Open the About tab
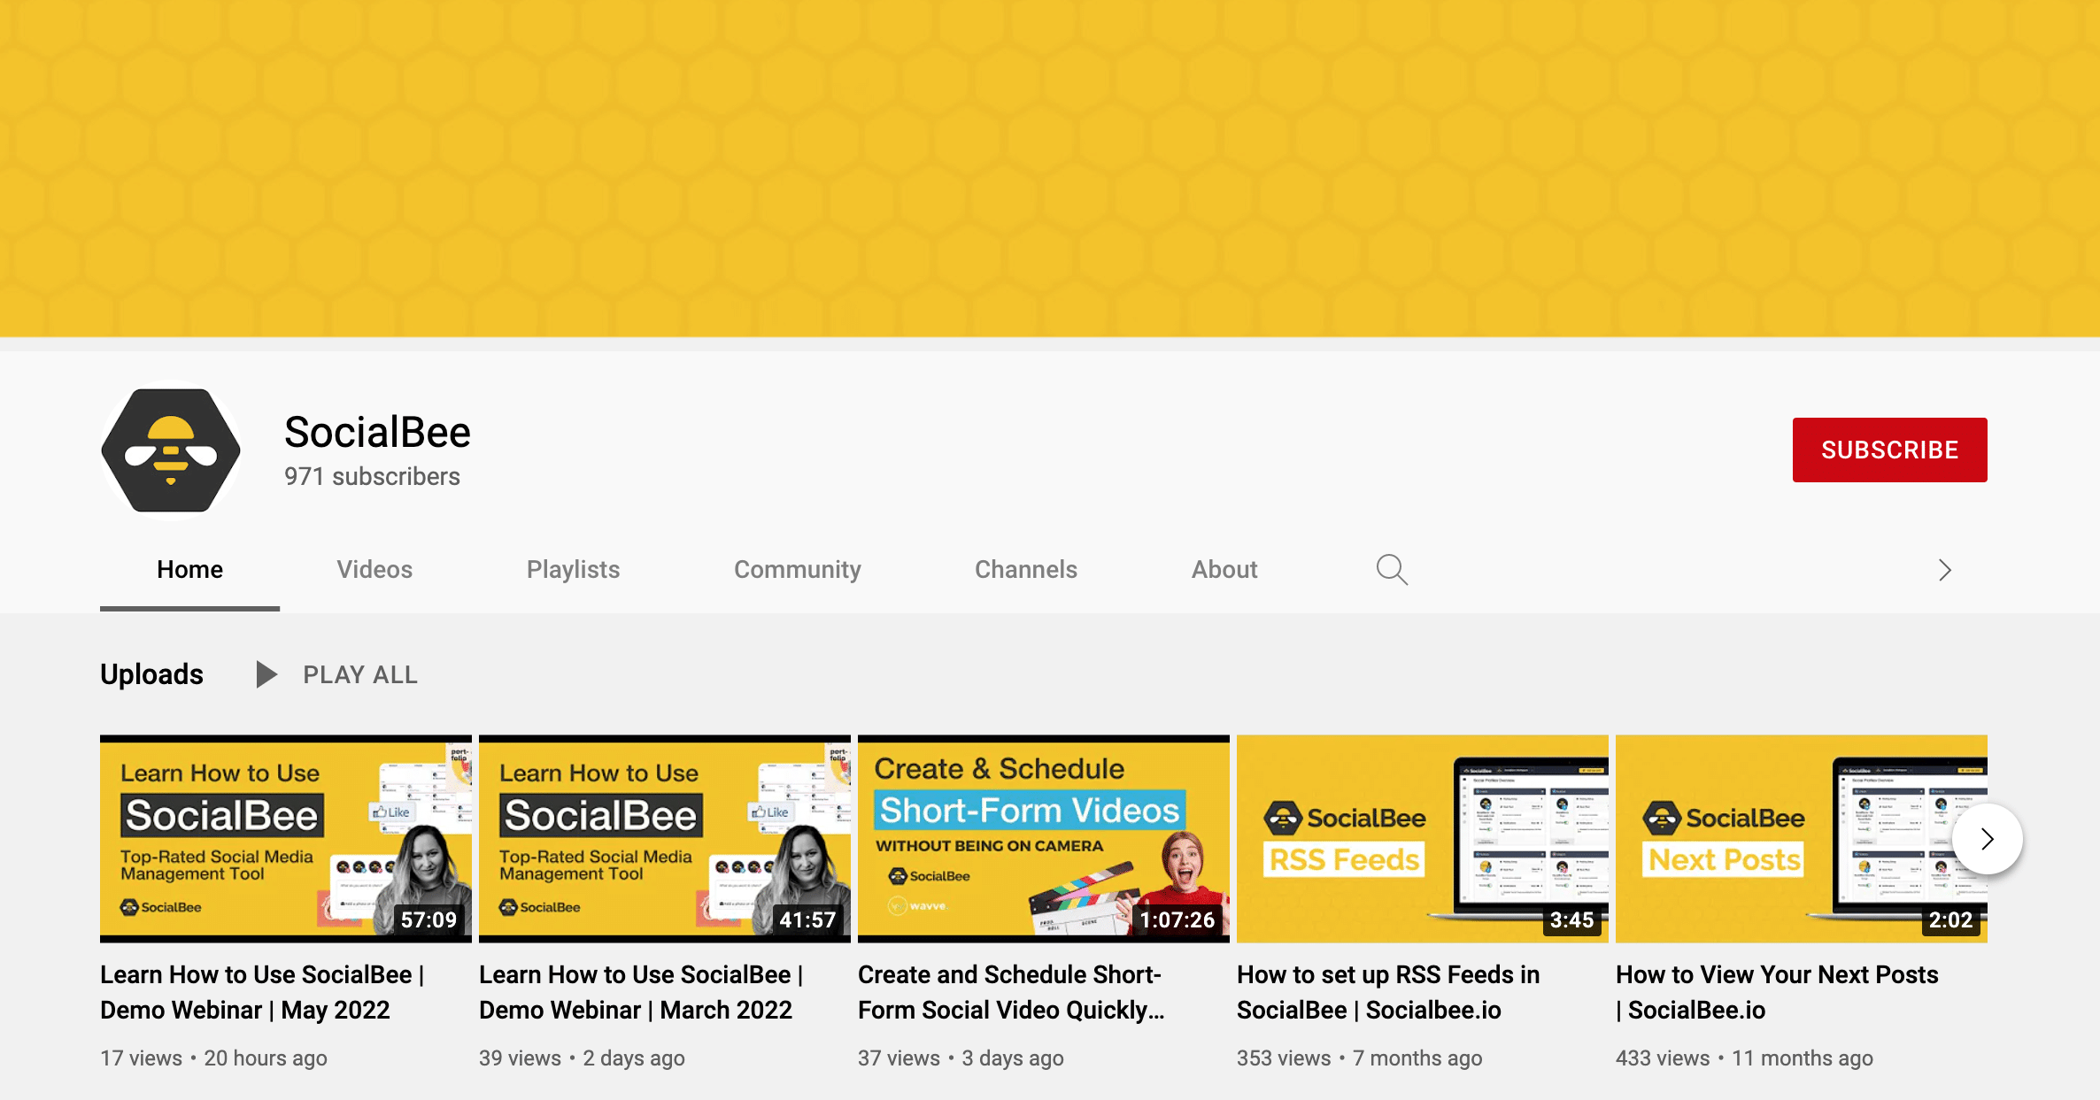The height and width of the screenshot is (1100, 2100). 1224,570
